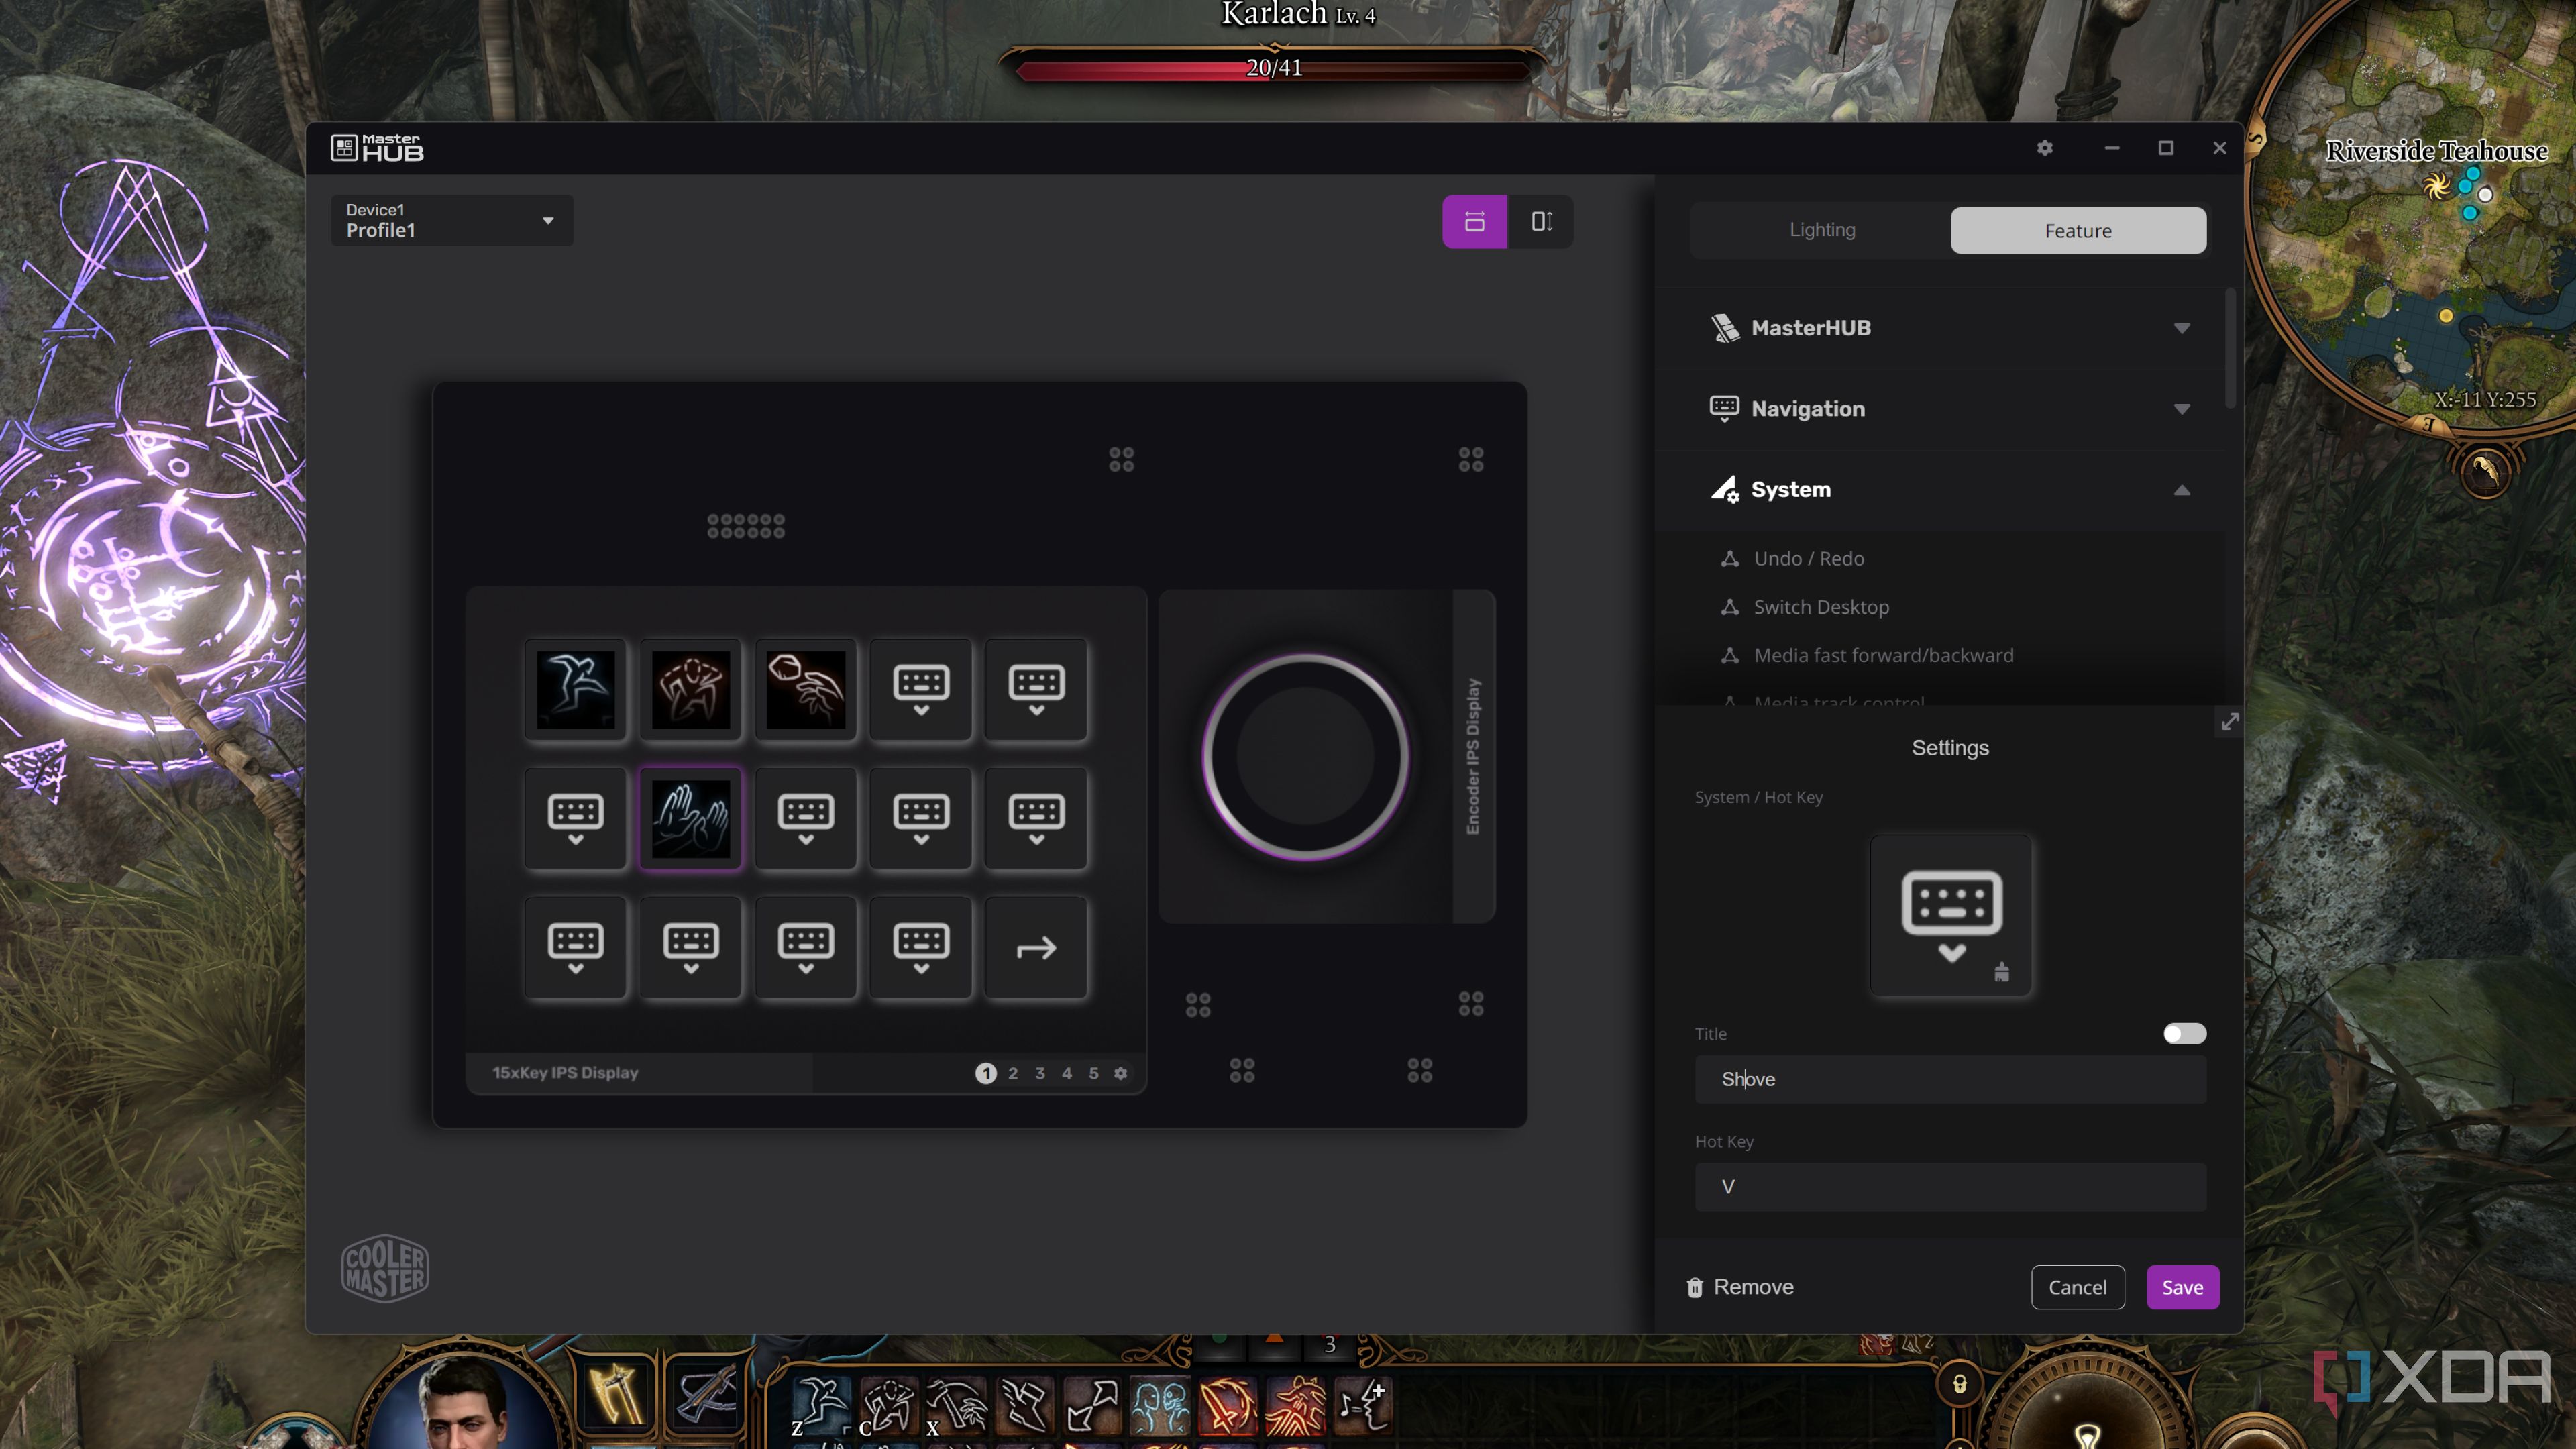This screenshot has height=1449, width=2576.
Task: Switch to the purple horizontal layout view
Action: click(x=1474, y=221)
